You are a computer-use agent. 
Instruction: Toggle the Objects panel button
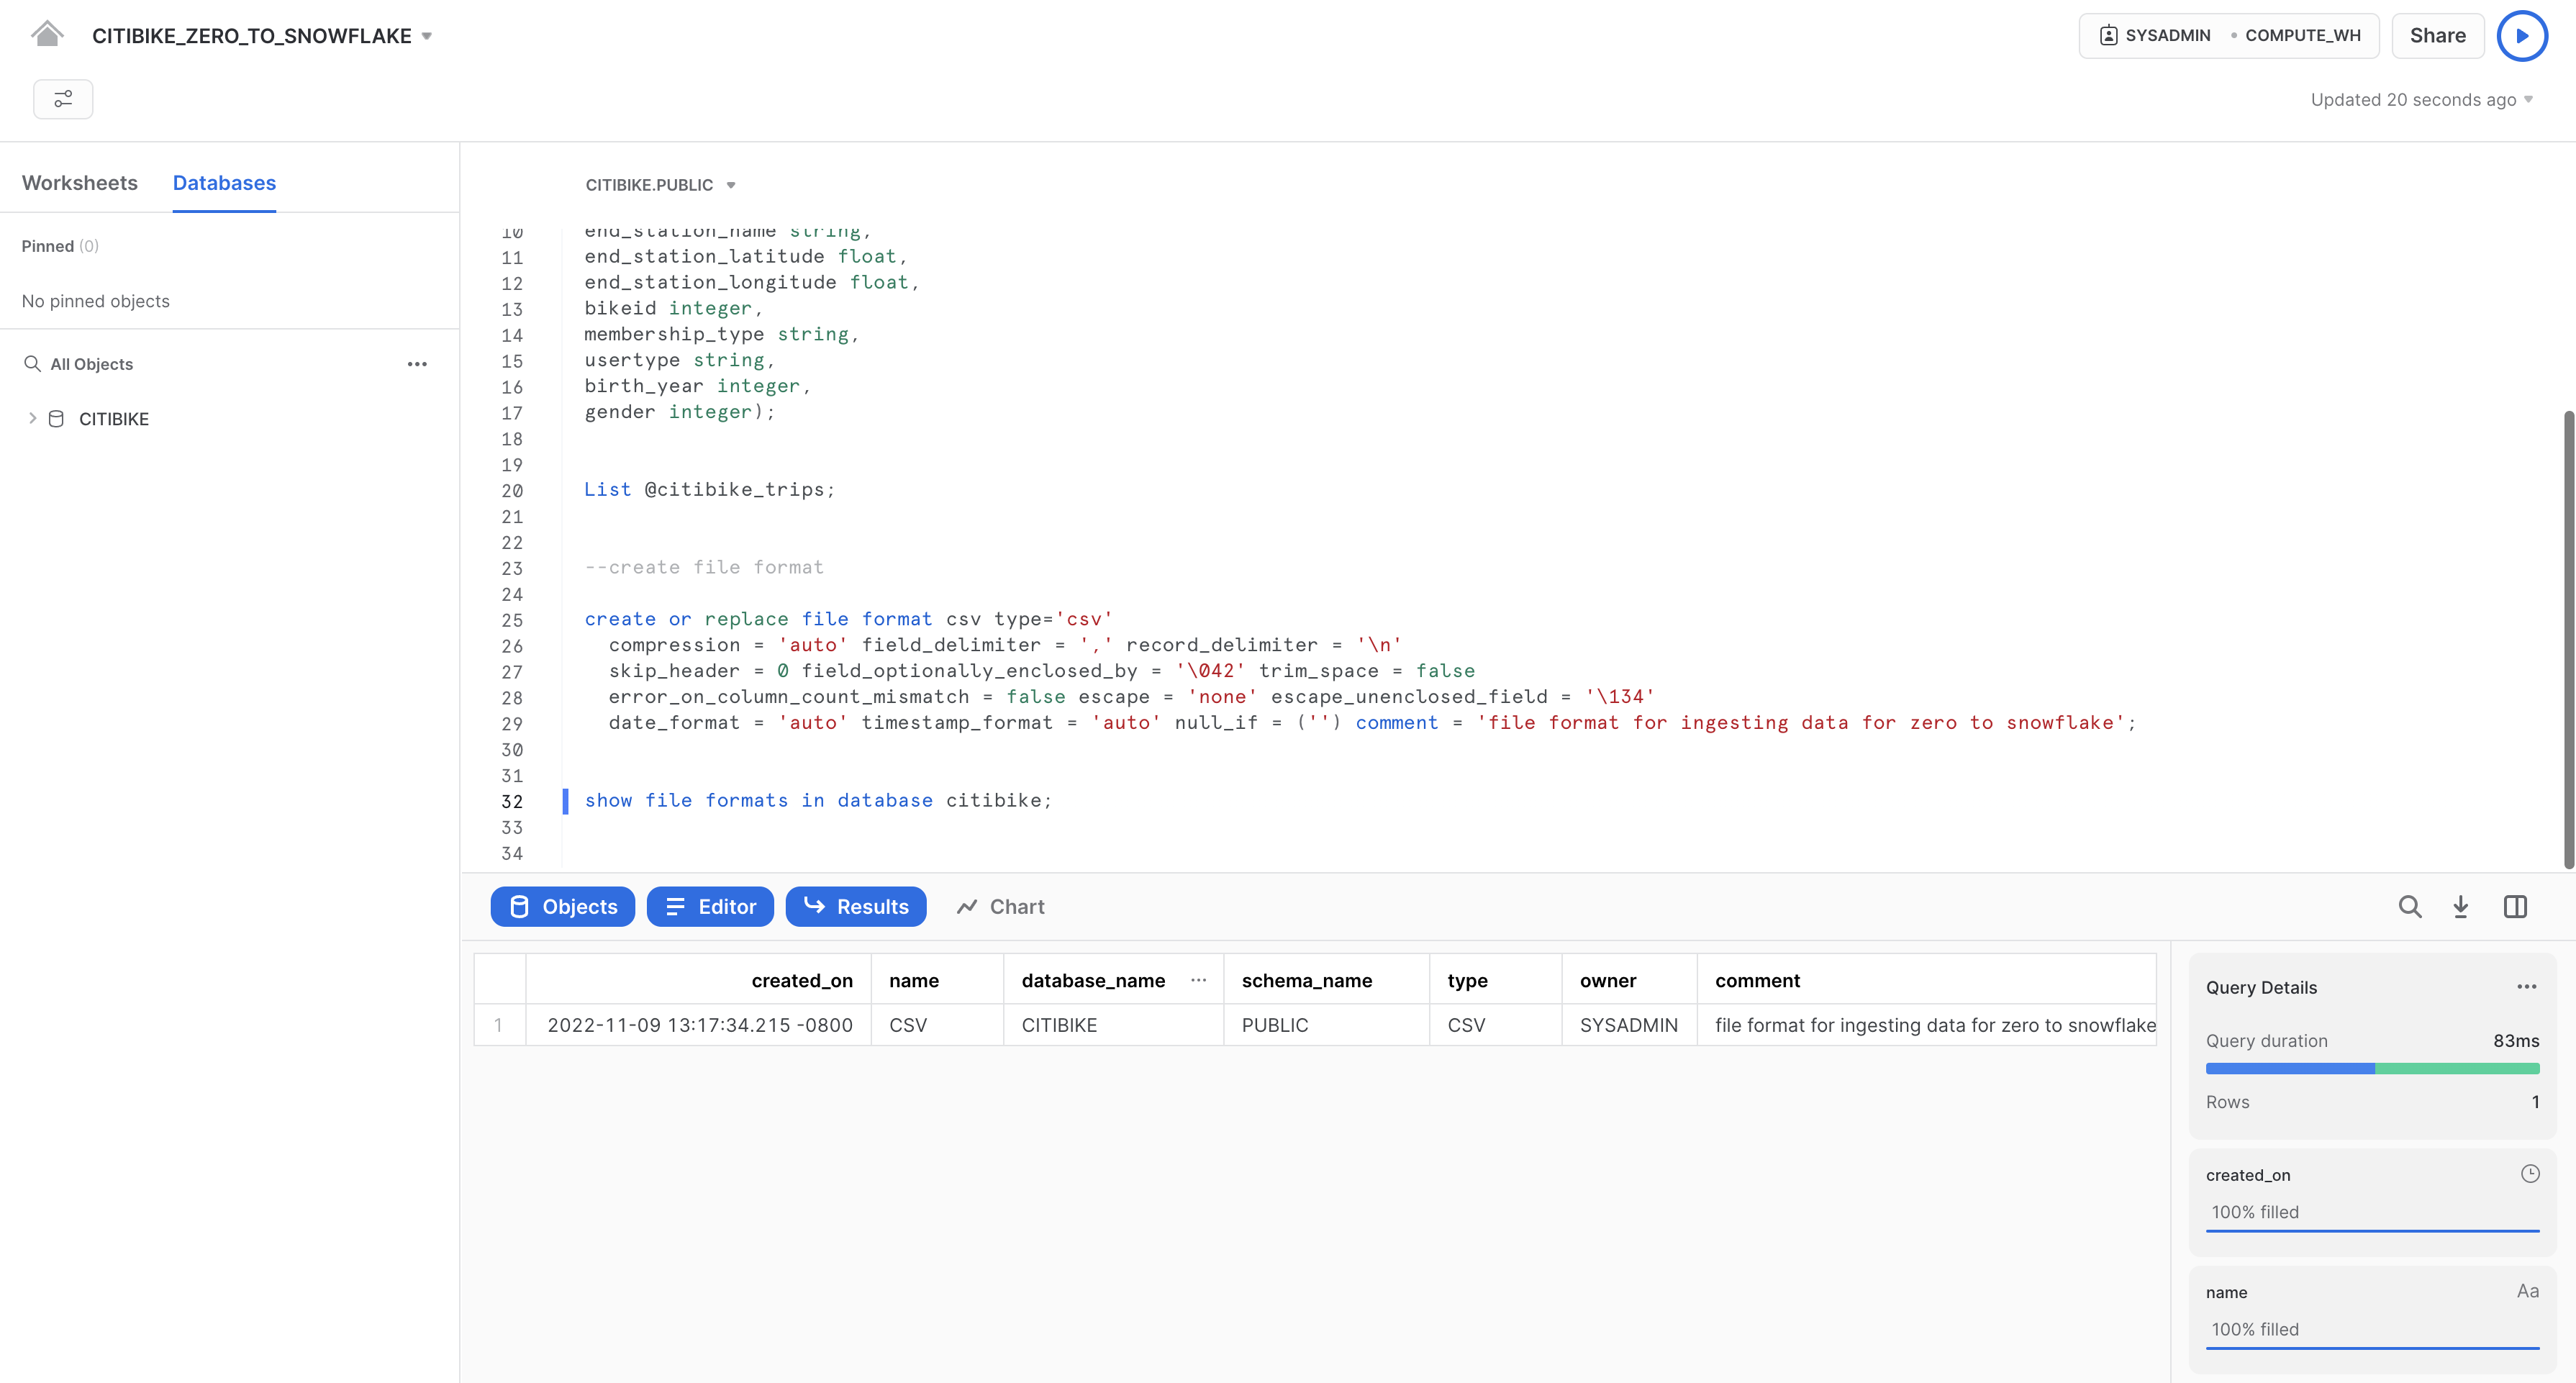click(563, 907)
